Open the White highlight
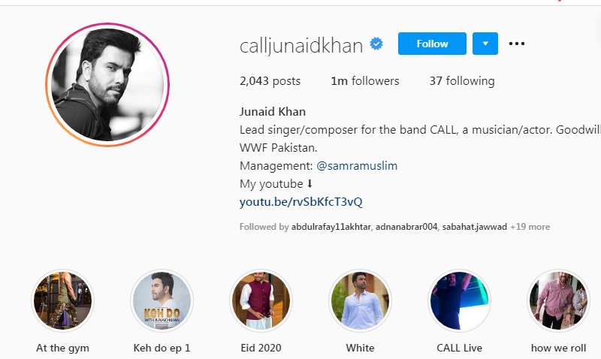 (x=361, y=300)
